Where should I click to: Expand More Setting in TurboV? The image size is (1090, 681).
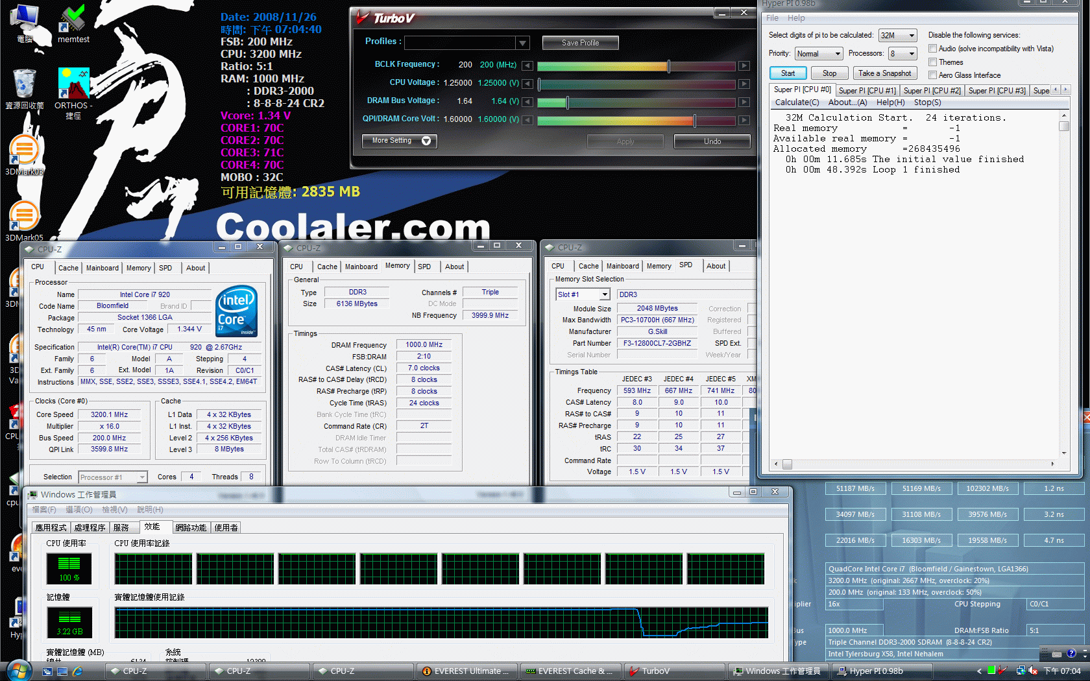(x=400, y=141)
